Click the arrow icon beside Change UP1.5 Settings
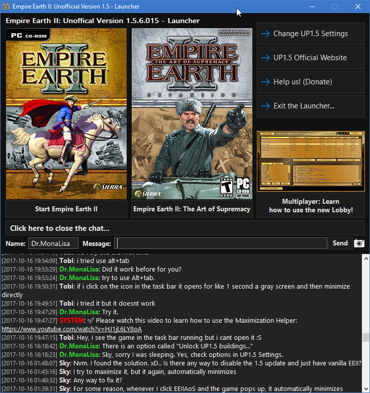The image size is (370, 393). click(x=265, y=34)
